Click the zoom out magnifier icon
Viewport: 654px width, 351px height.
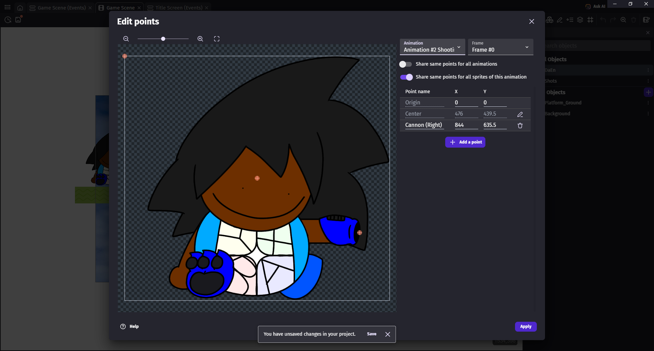(126, 39)
